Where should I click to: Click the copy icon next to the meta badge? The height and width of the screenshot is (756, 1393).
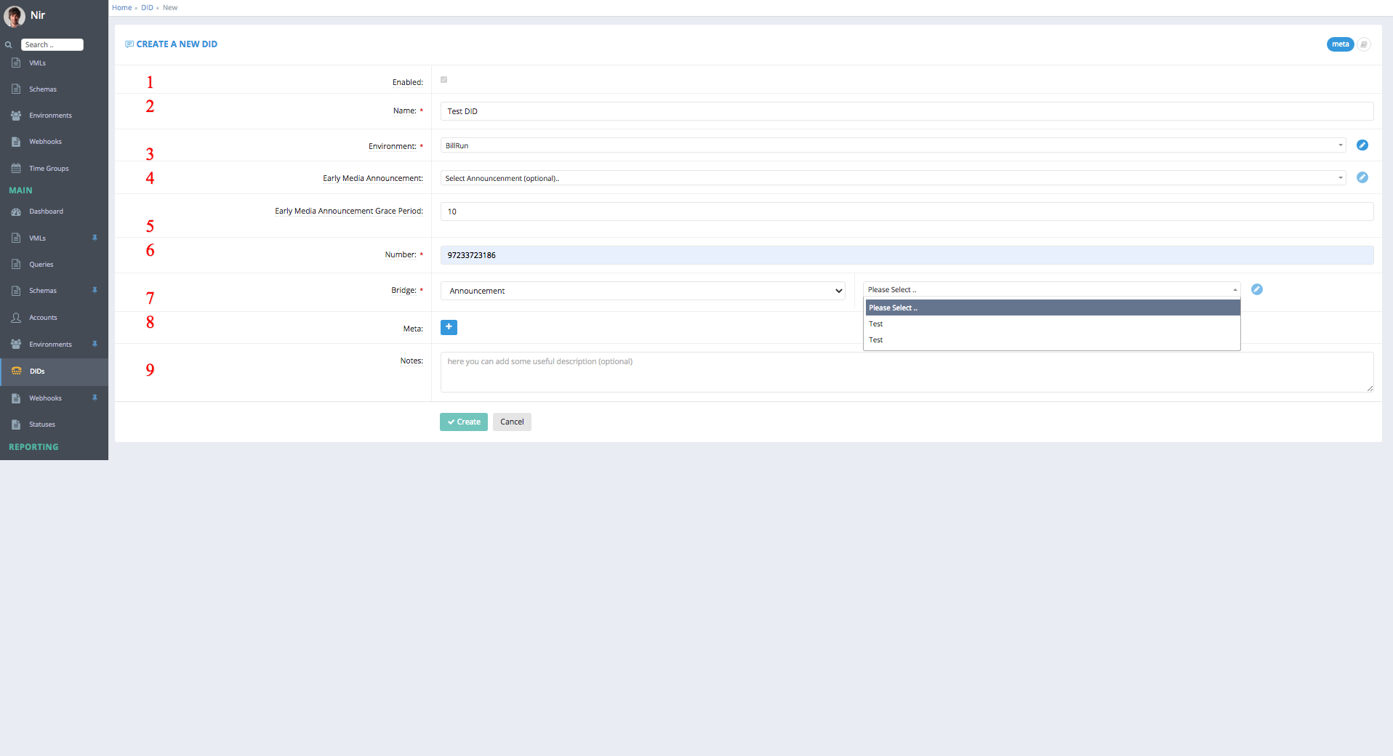pos(1365,44)
